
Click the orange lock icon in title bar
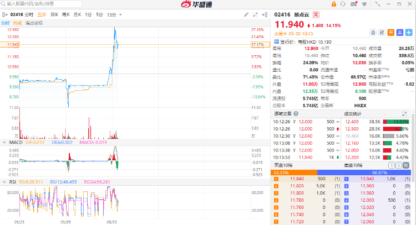(334, 4)
